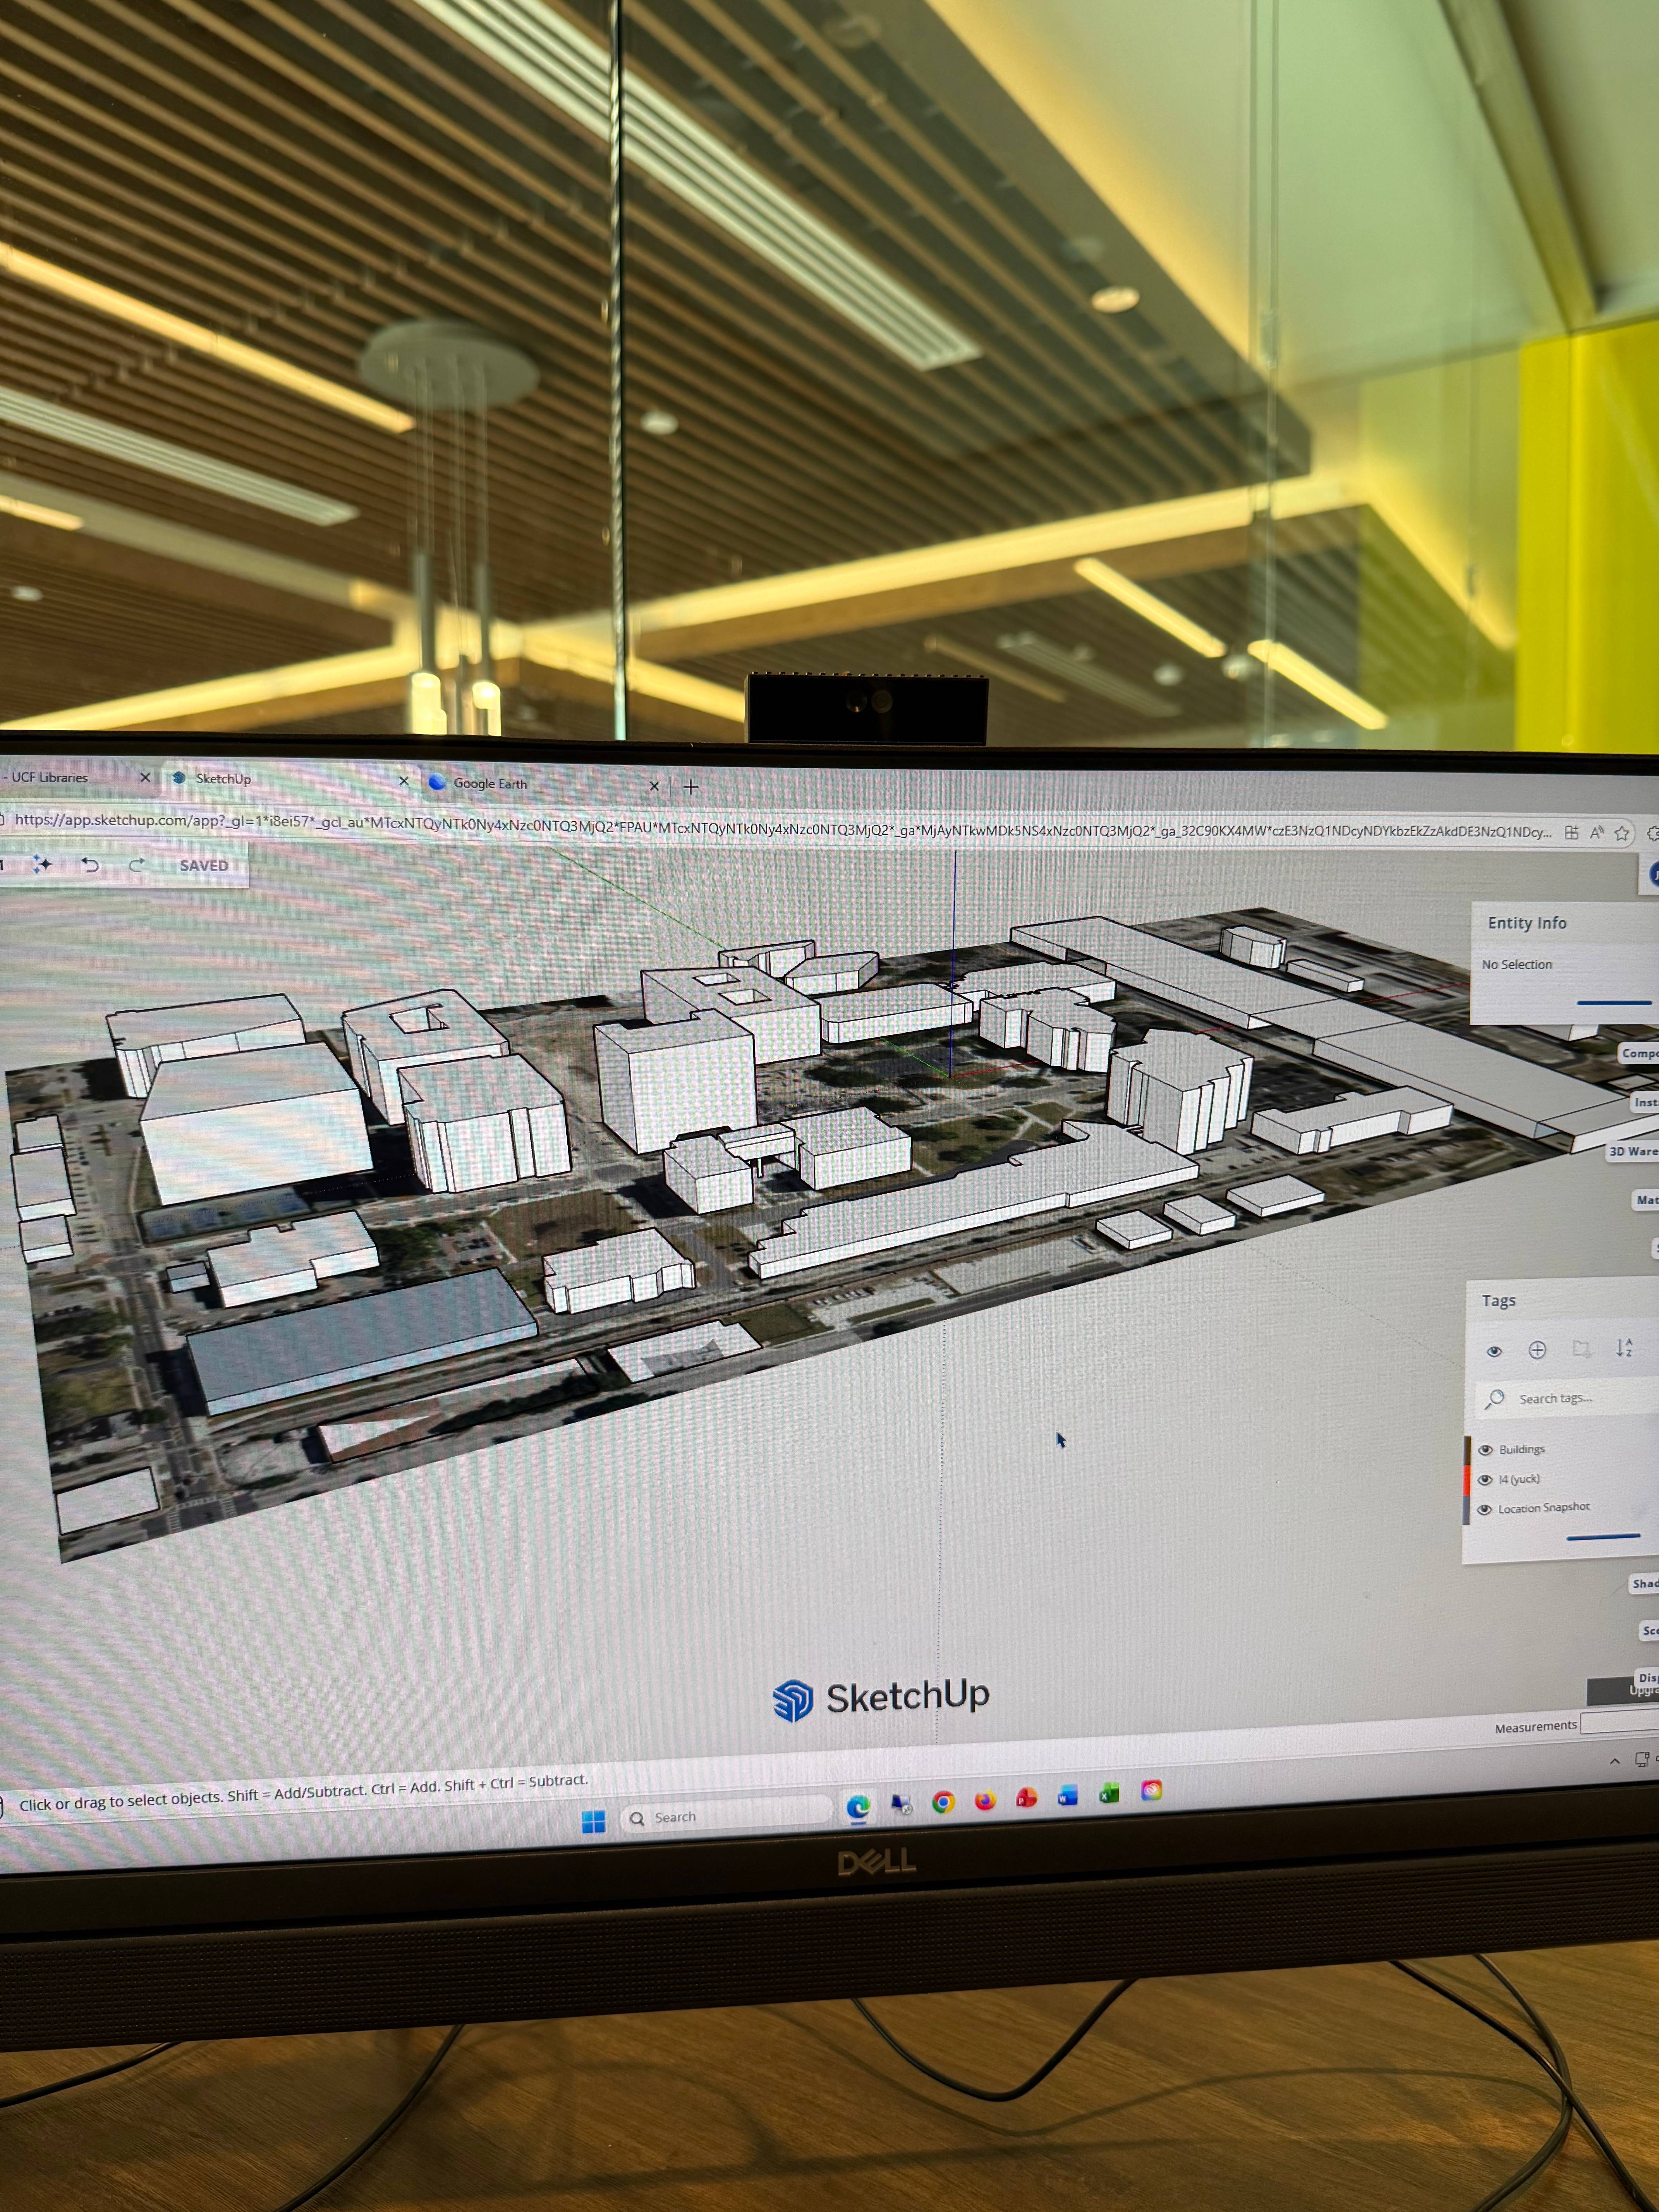Close the SketchUp browser tab
This screenshot has width=1659, height=2212.
pos(404,781)
